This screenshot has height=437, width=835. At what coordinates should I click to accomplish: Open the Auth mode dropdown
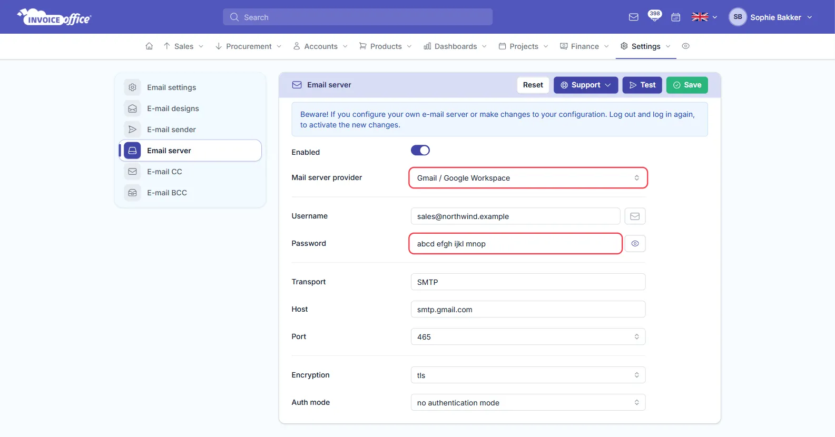[x=528, y=403]
